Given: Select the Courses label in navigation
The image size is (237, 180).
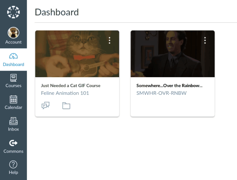Looking at the screenshot, I should 13,85.
